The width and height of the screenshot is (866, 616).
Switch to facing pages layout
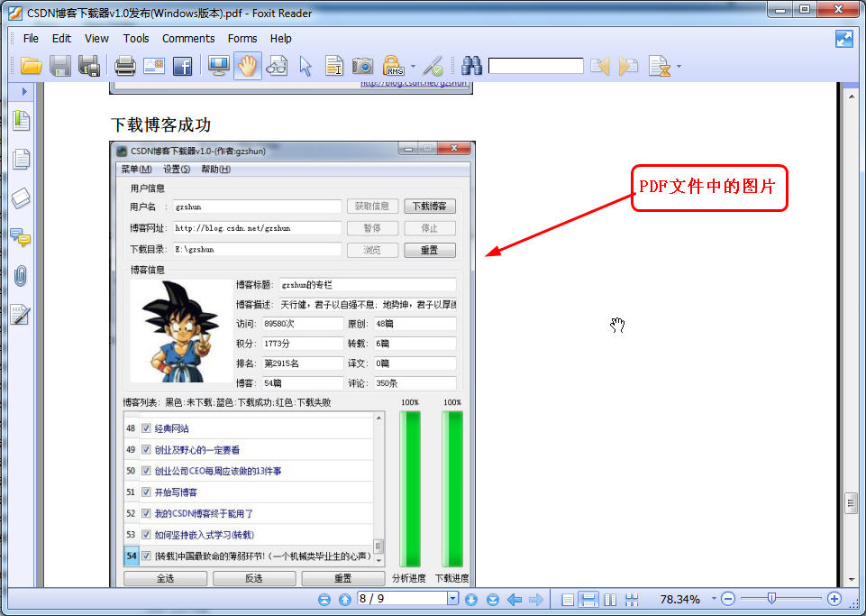click(610, 600)
